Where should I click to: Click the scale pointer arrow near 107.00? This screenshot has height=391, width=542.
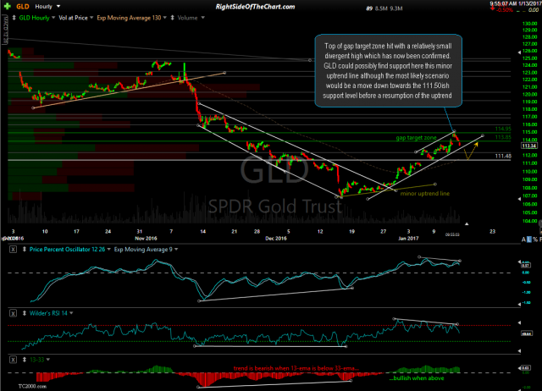(519, 199)
